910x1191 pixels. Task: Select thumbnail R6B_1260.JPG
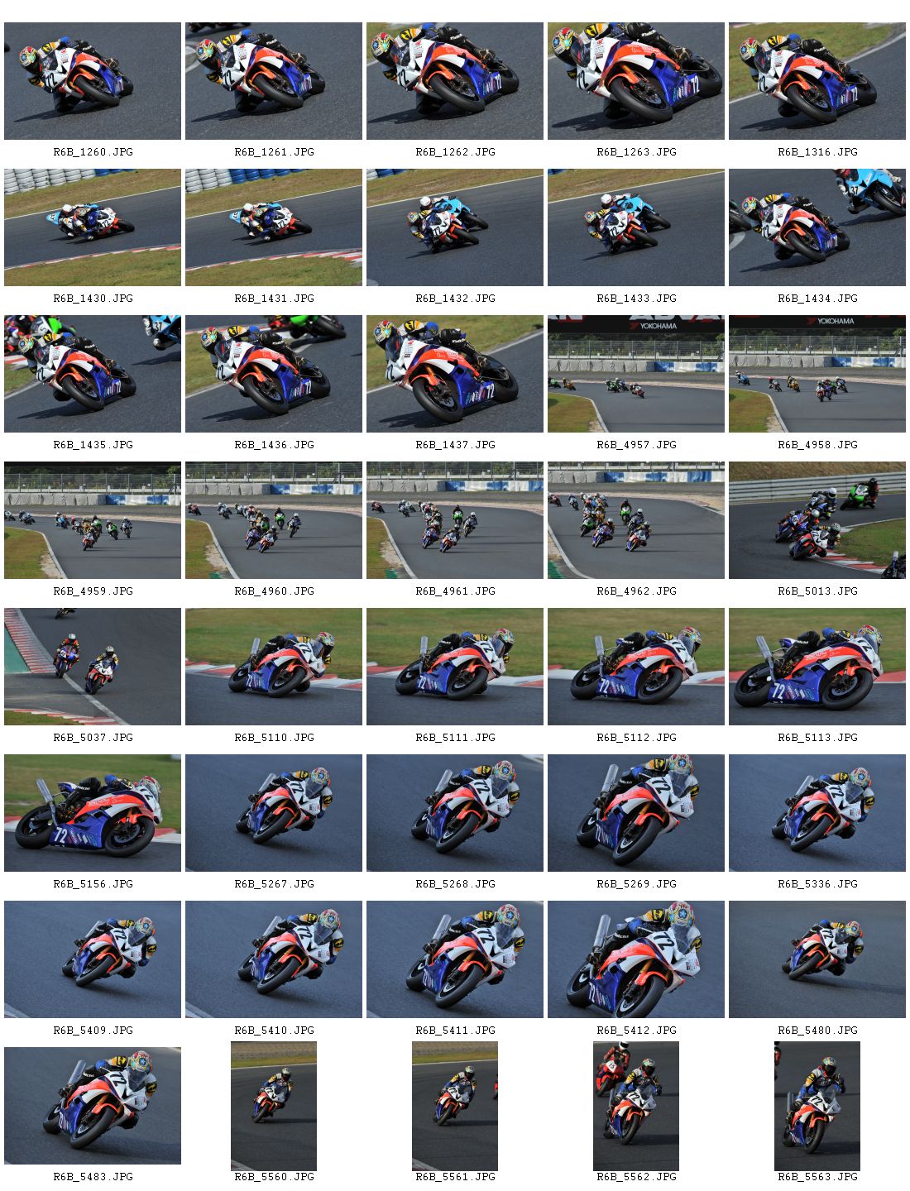click(93, 81)
